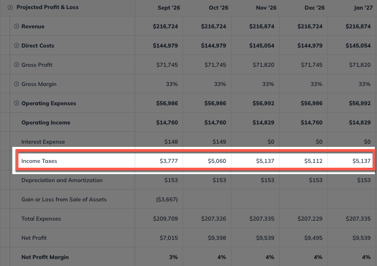The image size is (377, 266).
Task: Click Income Taxes value $3,777
Action: [x=169, y=161]
